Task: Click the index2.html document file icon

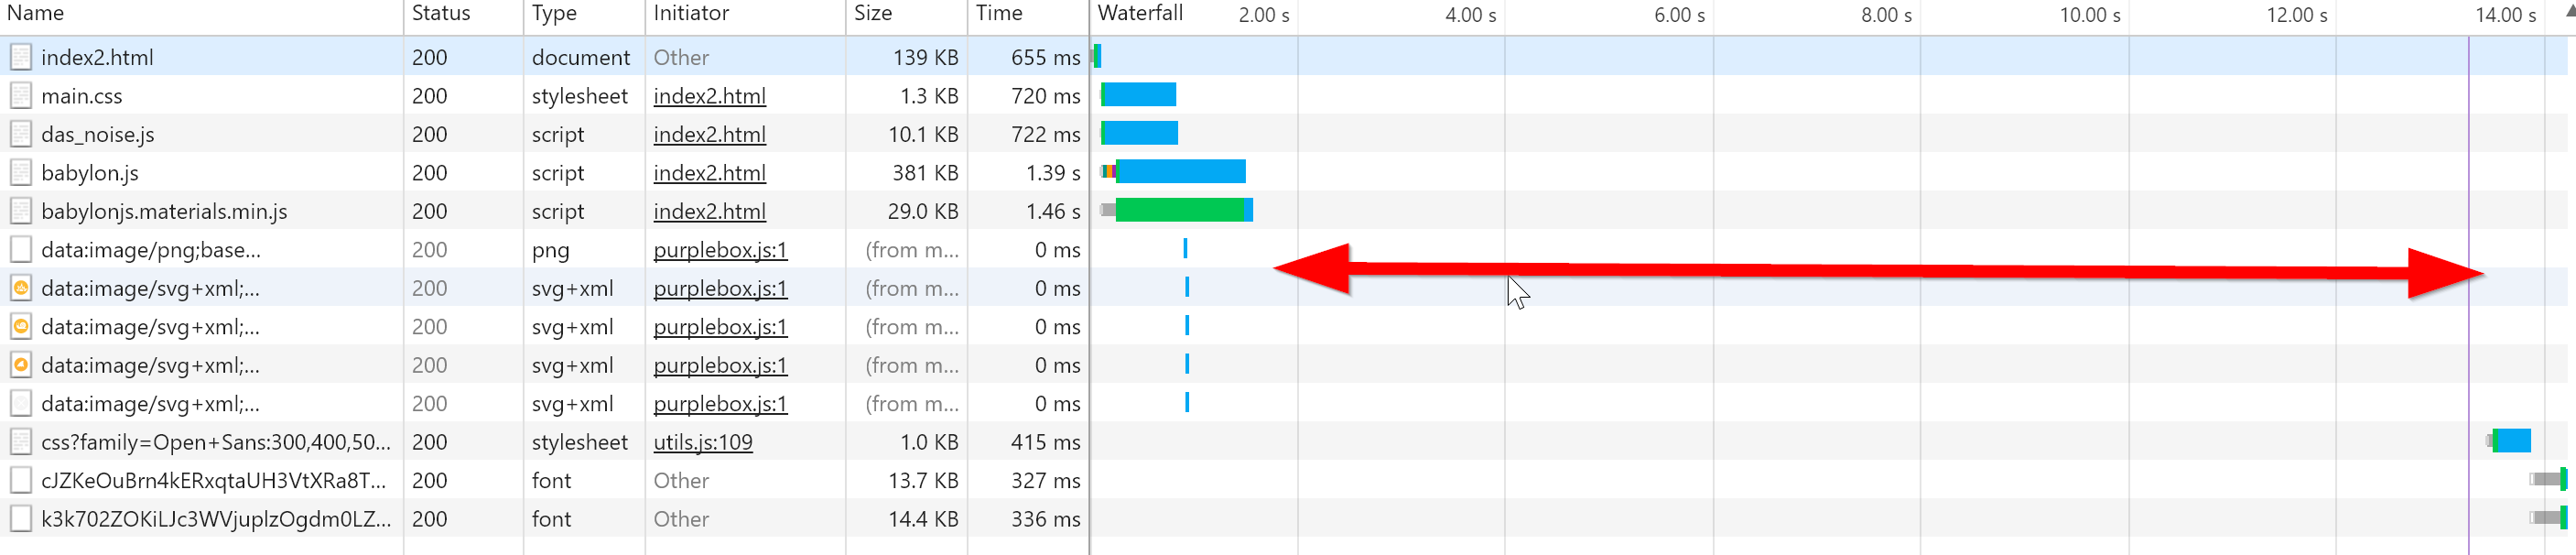Action: 21,57
